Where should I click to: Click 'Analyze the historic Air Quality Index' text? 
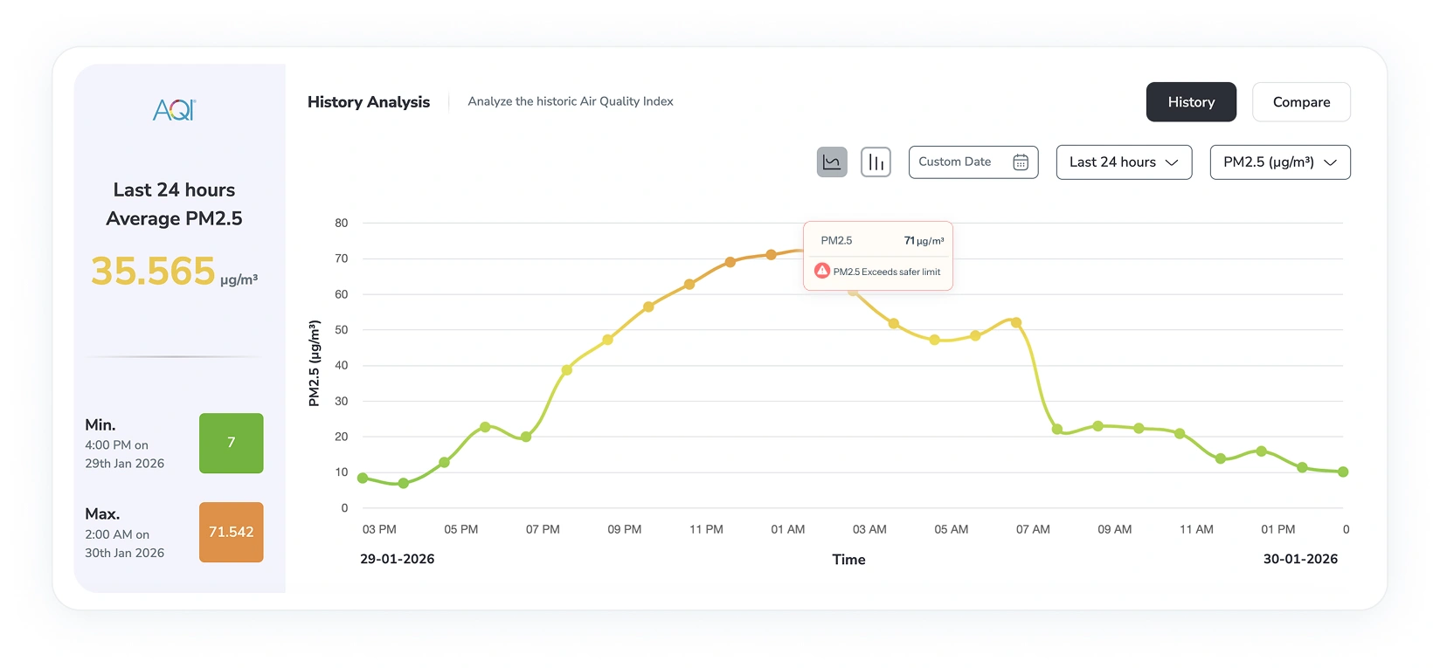pyautogui.click(x=571, y=101)
